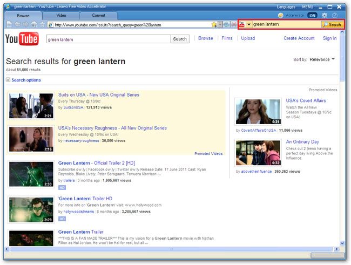Visit the abovetheinfluence channel link
Viewport: 351px width, 265px height.
pyautogui.click(x=256, y=172)
